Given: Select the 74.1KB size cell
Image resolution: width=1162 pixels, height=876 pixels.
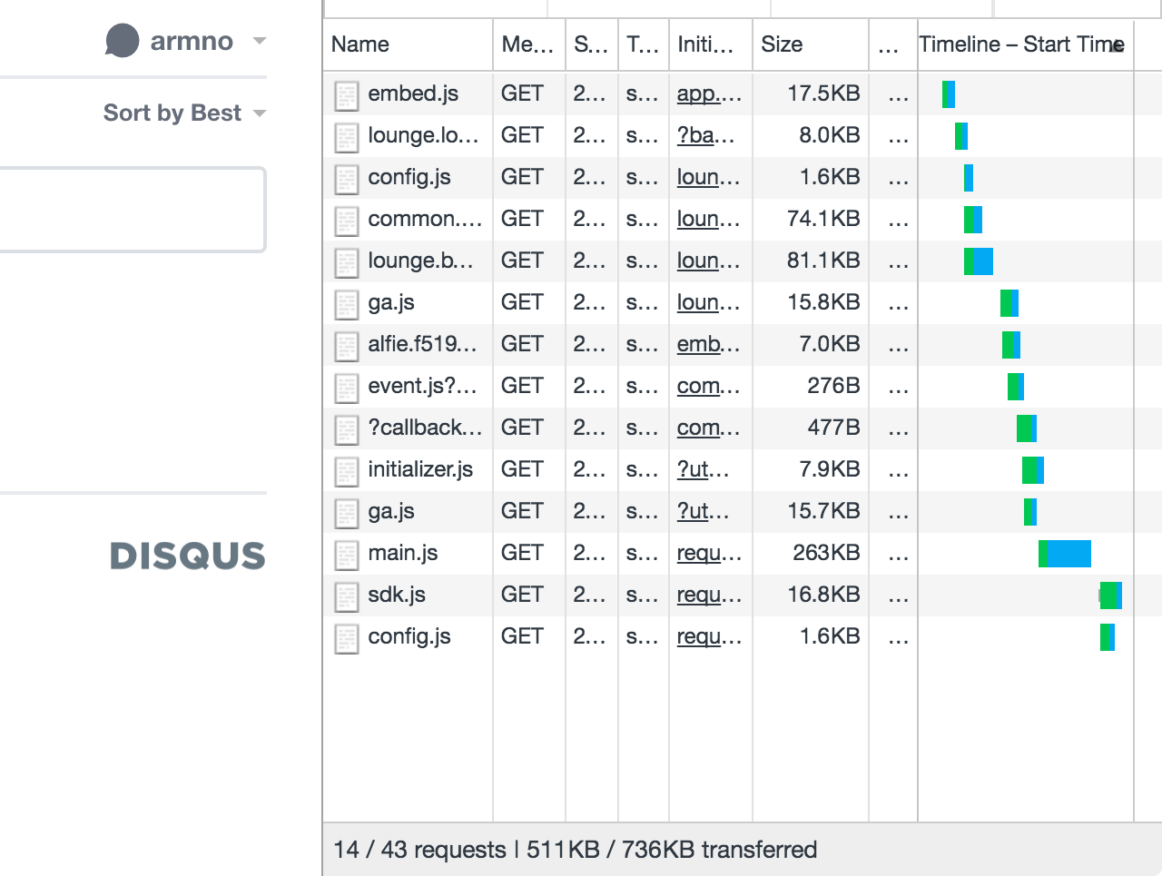Looking at the screenshot, I should (x=823, y=219).
